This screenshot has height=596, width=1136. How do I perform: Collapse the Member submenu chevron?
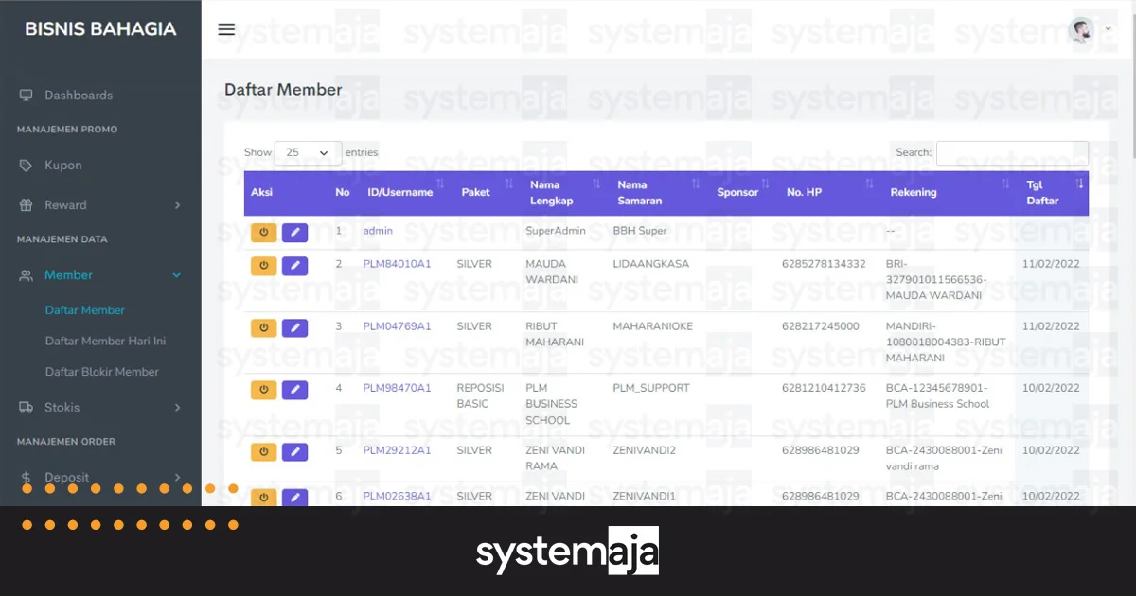pos(177,275)
